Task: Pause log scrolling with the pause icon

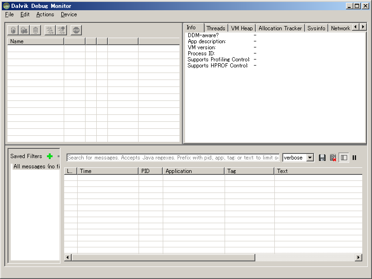Action: pos(354,158)
